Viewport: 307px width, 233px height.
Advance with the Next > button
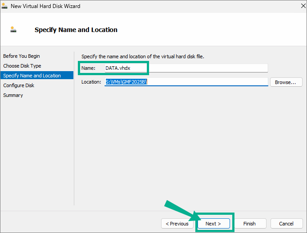[214, 223]
